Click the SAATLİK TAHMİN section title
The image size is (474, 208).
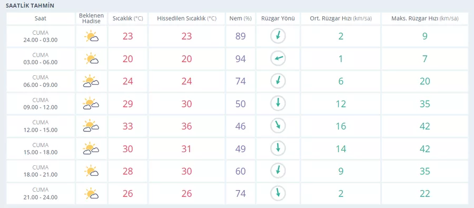pos(30,6)
